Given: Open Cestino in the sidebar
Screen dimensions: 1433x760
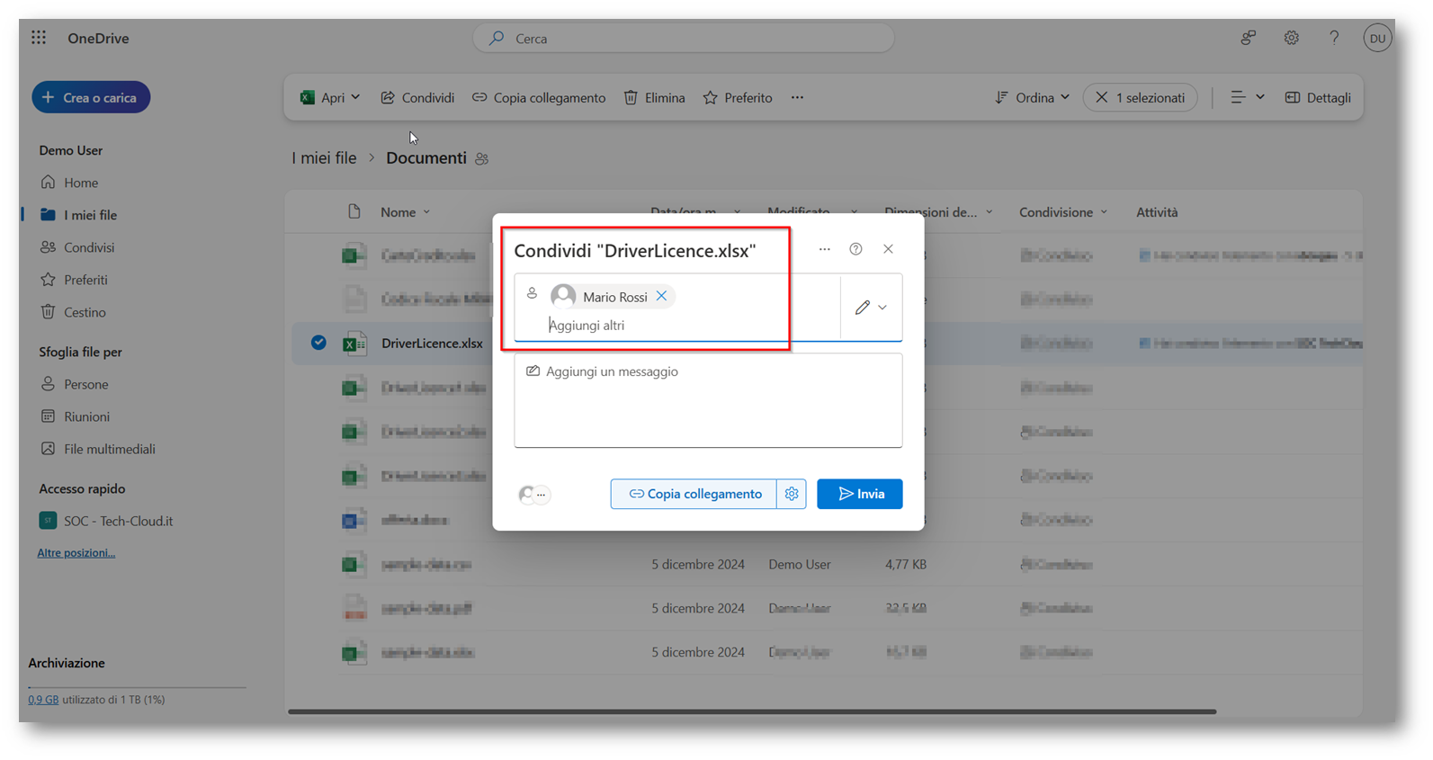Looking at the screenshot, I should [85, 312].
